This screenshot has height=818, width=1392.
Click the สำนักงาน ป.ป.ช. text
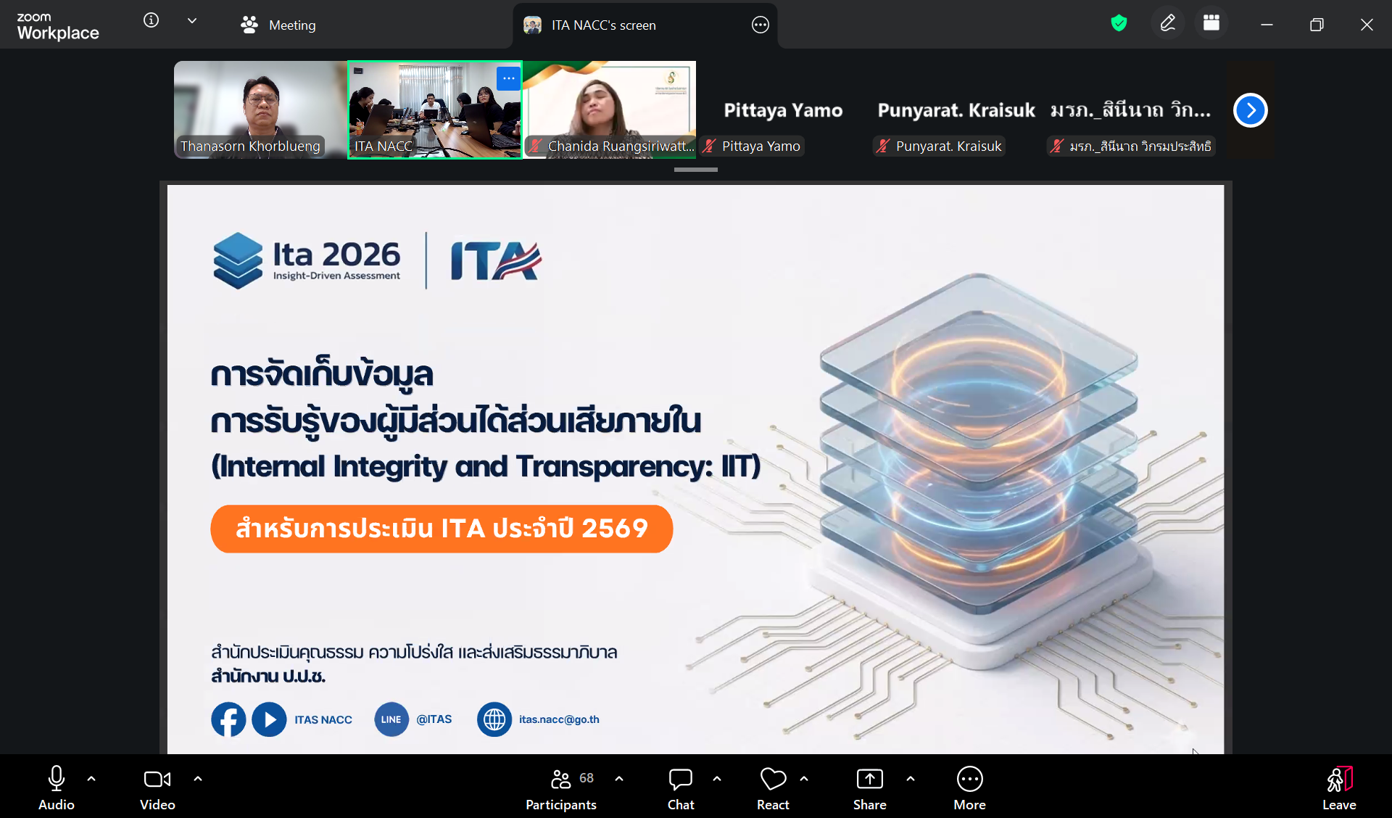pyautogui.click(x=268, y=676)
